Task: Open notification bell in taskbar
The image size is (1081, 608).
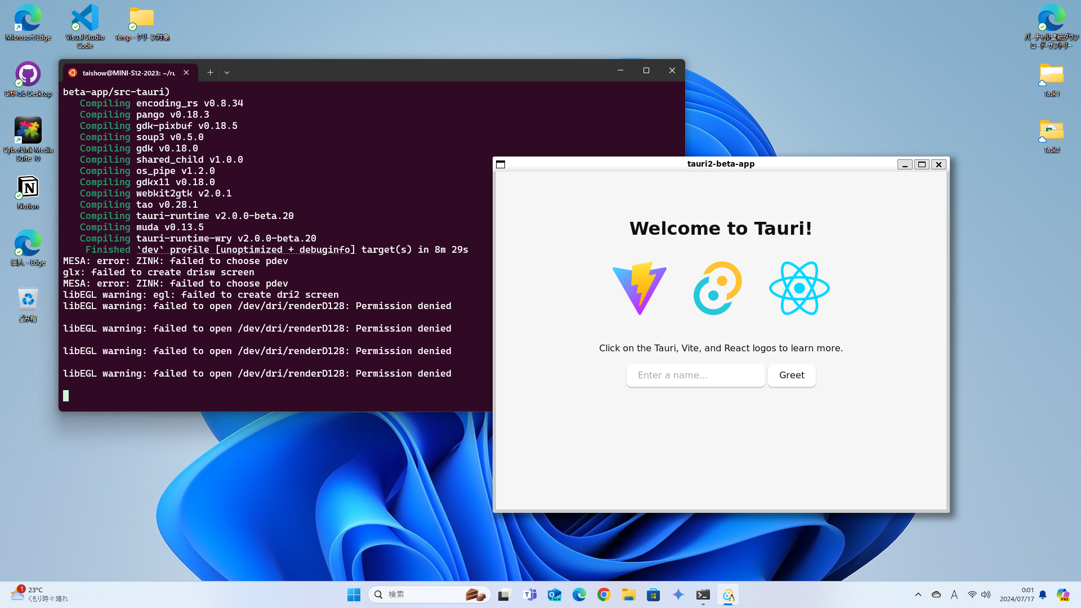Action: (x=1043, y=594)
